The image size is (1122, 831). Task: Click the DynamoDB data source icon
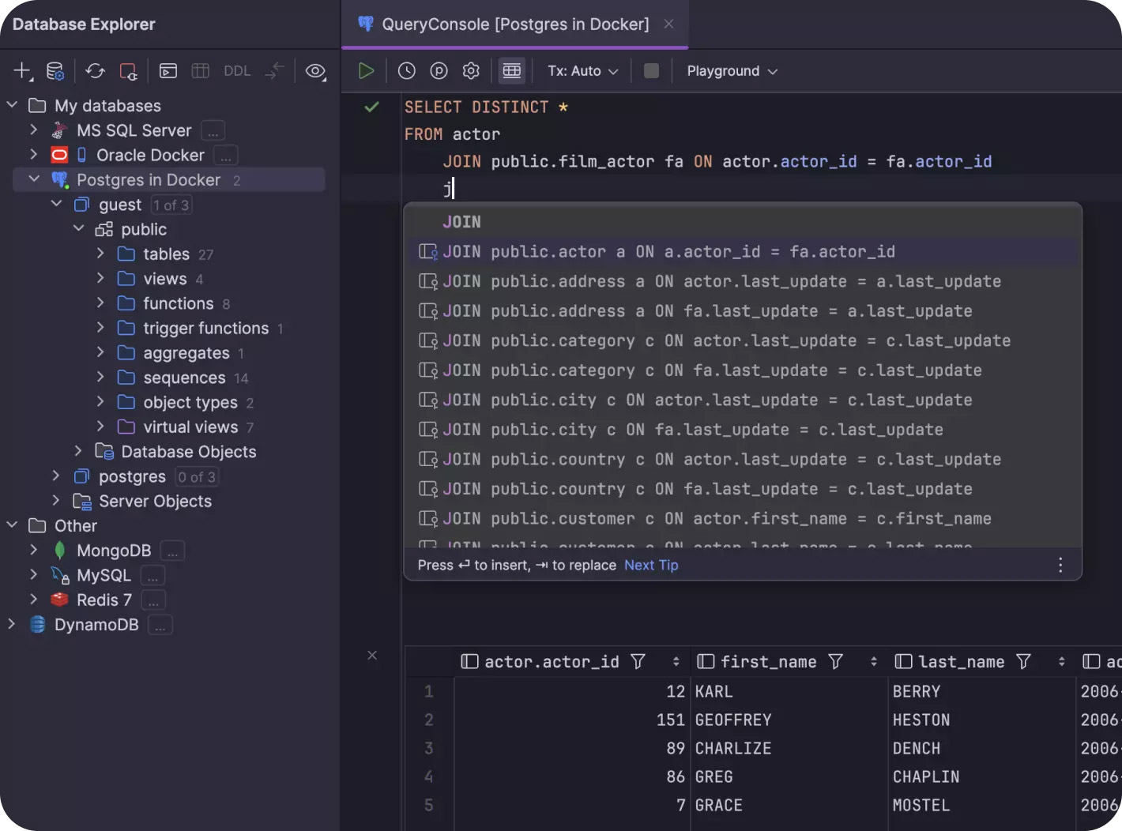[x=37, y=625]
